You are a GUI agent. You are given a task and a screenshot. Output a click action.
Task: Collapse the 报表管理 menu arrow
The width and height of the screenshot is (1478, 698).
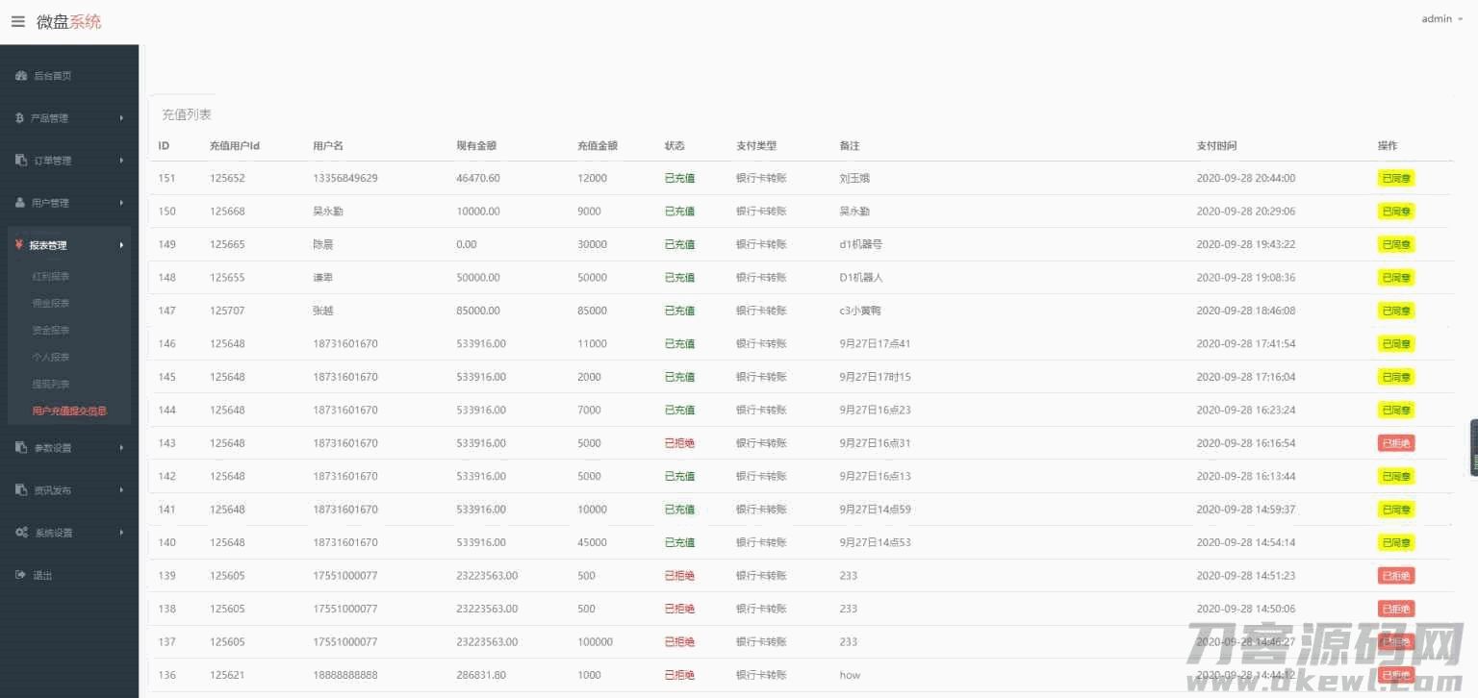point(121,245)
